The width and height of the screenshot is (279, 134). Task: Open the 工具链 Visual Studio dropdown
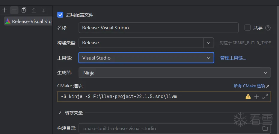(146, 58)
